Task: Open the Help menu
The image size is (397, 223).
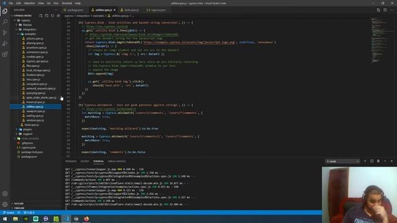Action: pos(78,3)
